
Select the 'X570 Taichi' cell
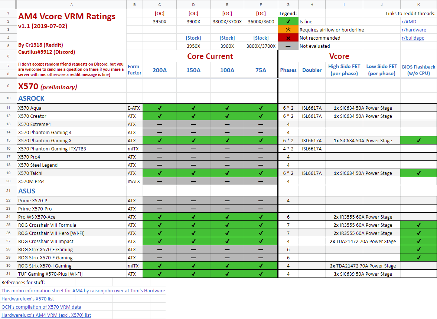(x=72, y=173)
